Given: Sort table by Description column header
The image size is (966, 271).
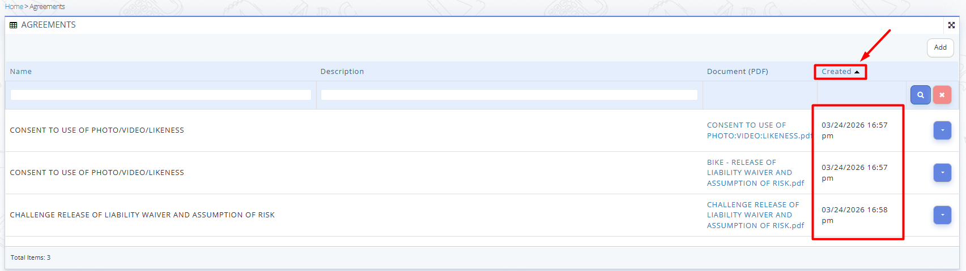Looking at the screenshot, I should 342,72.
